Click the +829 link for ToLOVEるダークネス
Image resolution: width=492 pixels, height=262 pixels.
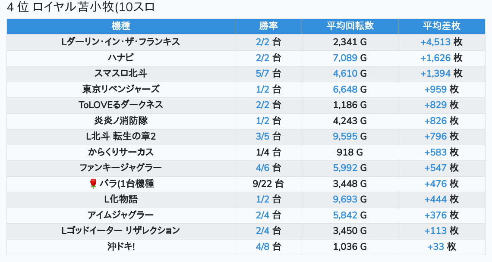tap(435, 105)
